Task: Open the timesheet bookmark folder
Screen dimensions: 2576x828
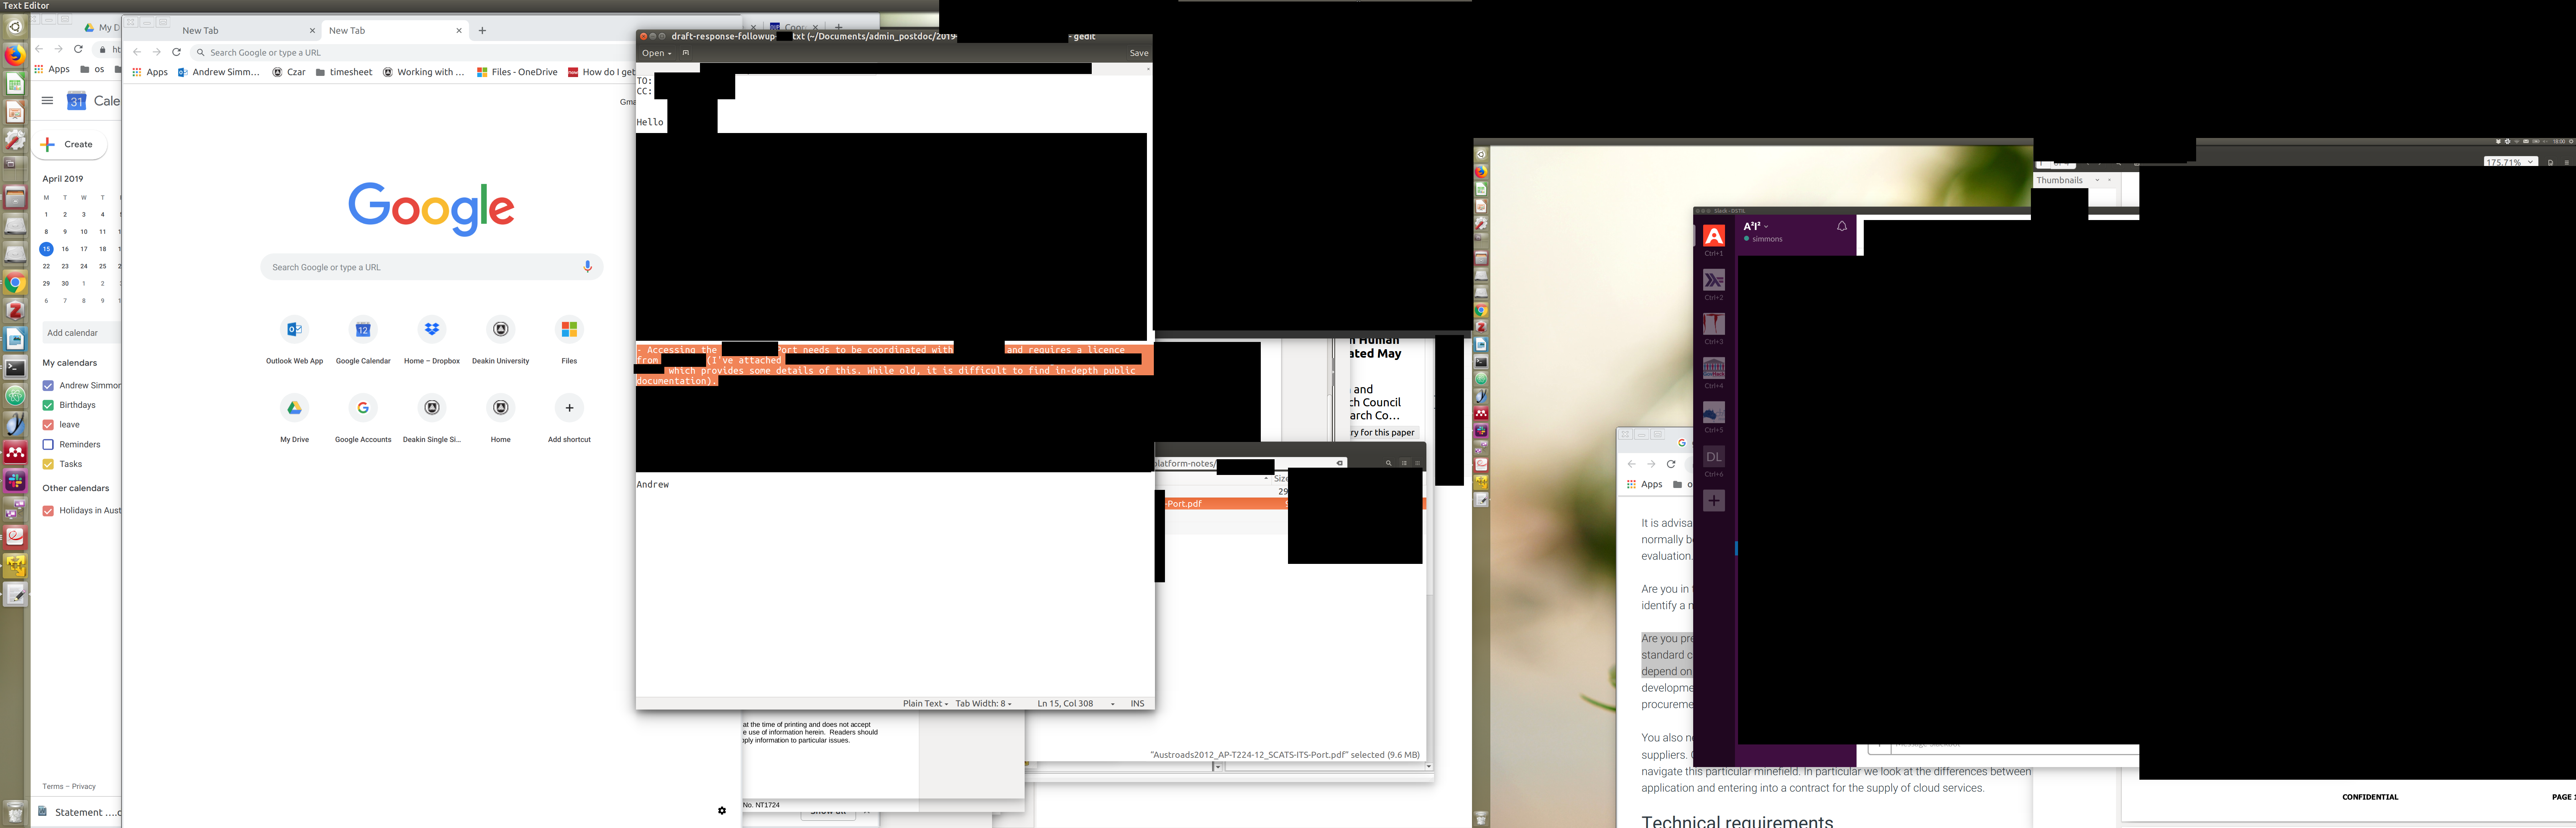Action: click(x=343, y=72)
